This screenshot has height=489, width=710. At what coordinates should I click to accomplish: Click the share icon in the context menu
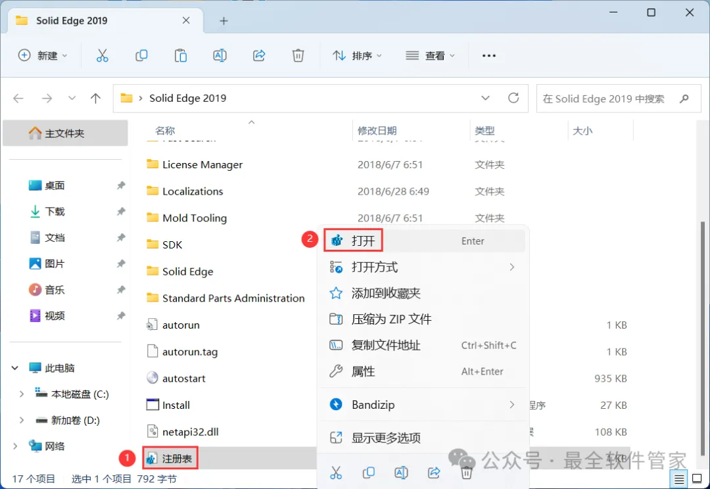click(x=434, y=473)
